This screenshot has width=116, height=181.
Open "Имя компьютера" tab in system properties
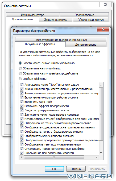(32, 15)
